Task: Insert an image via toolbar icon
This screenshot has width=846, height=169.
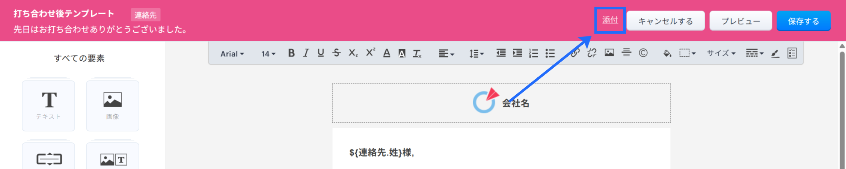Action: click(609, 53)
